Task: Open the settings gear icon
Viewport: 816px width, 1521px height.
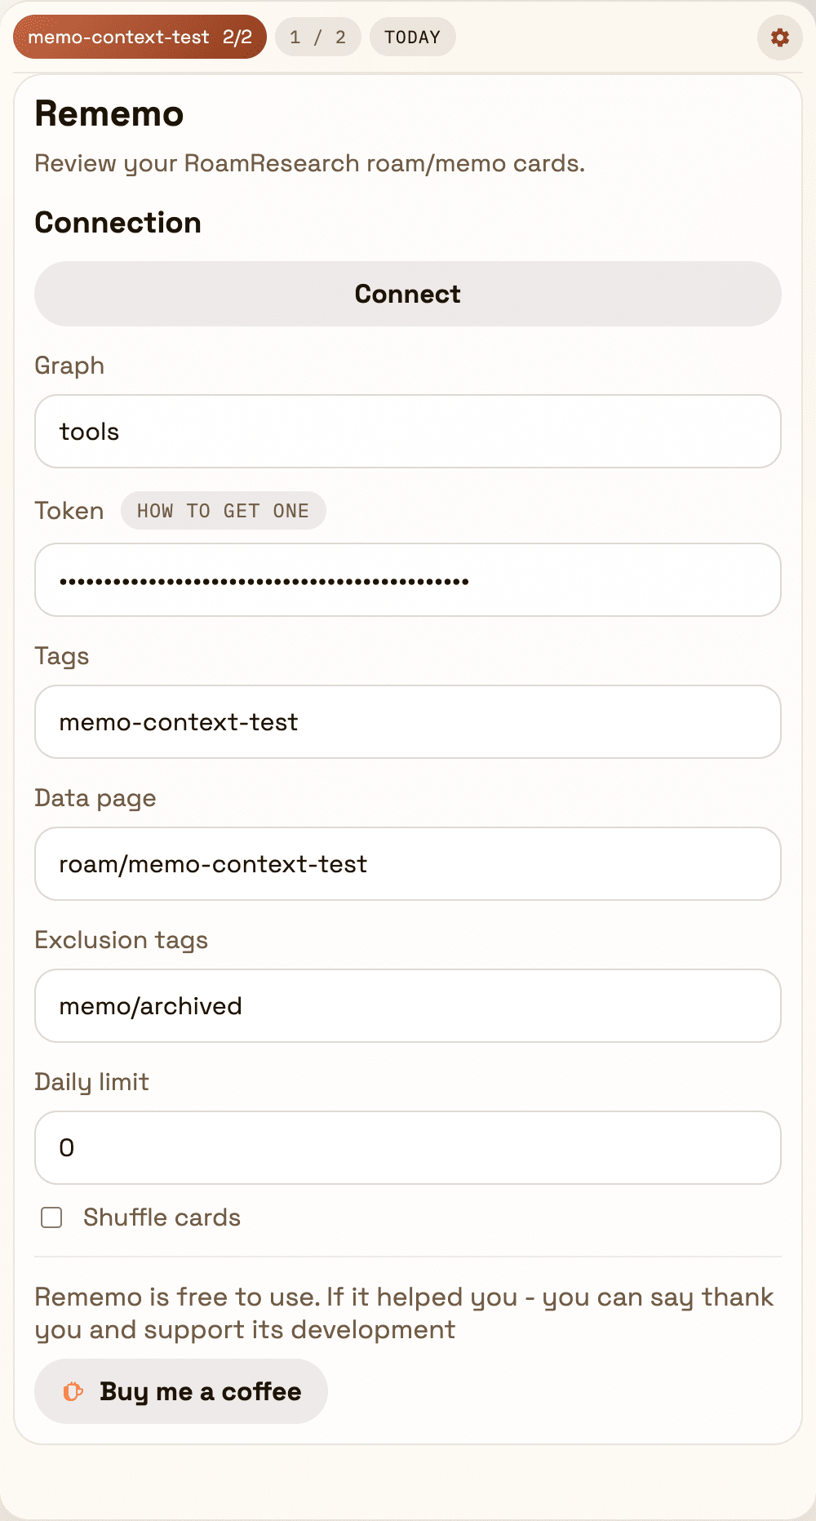Action: (x=778, y=37)
